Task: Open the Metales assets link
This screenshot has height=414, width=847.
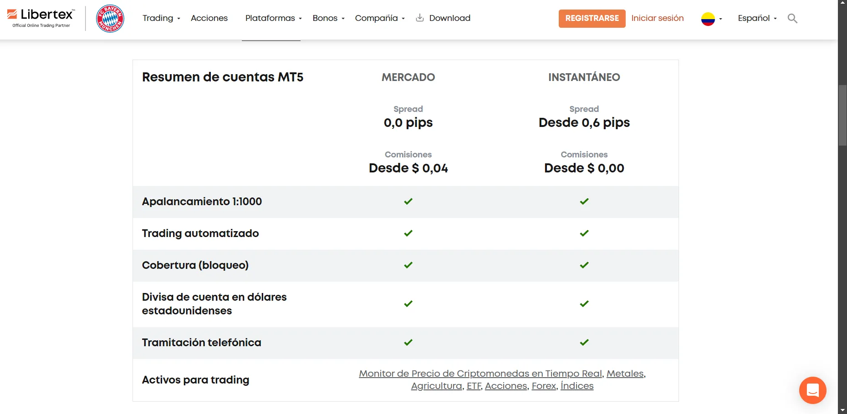Action: 625,374
